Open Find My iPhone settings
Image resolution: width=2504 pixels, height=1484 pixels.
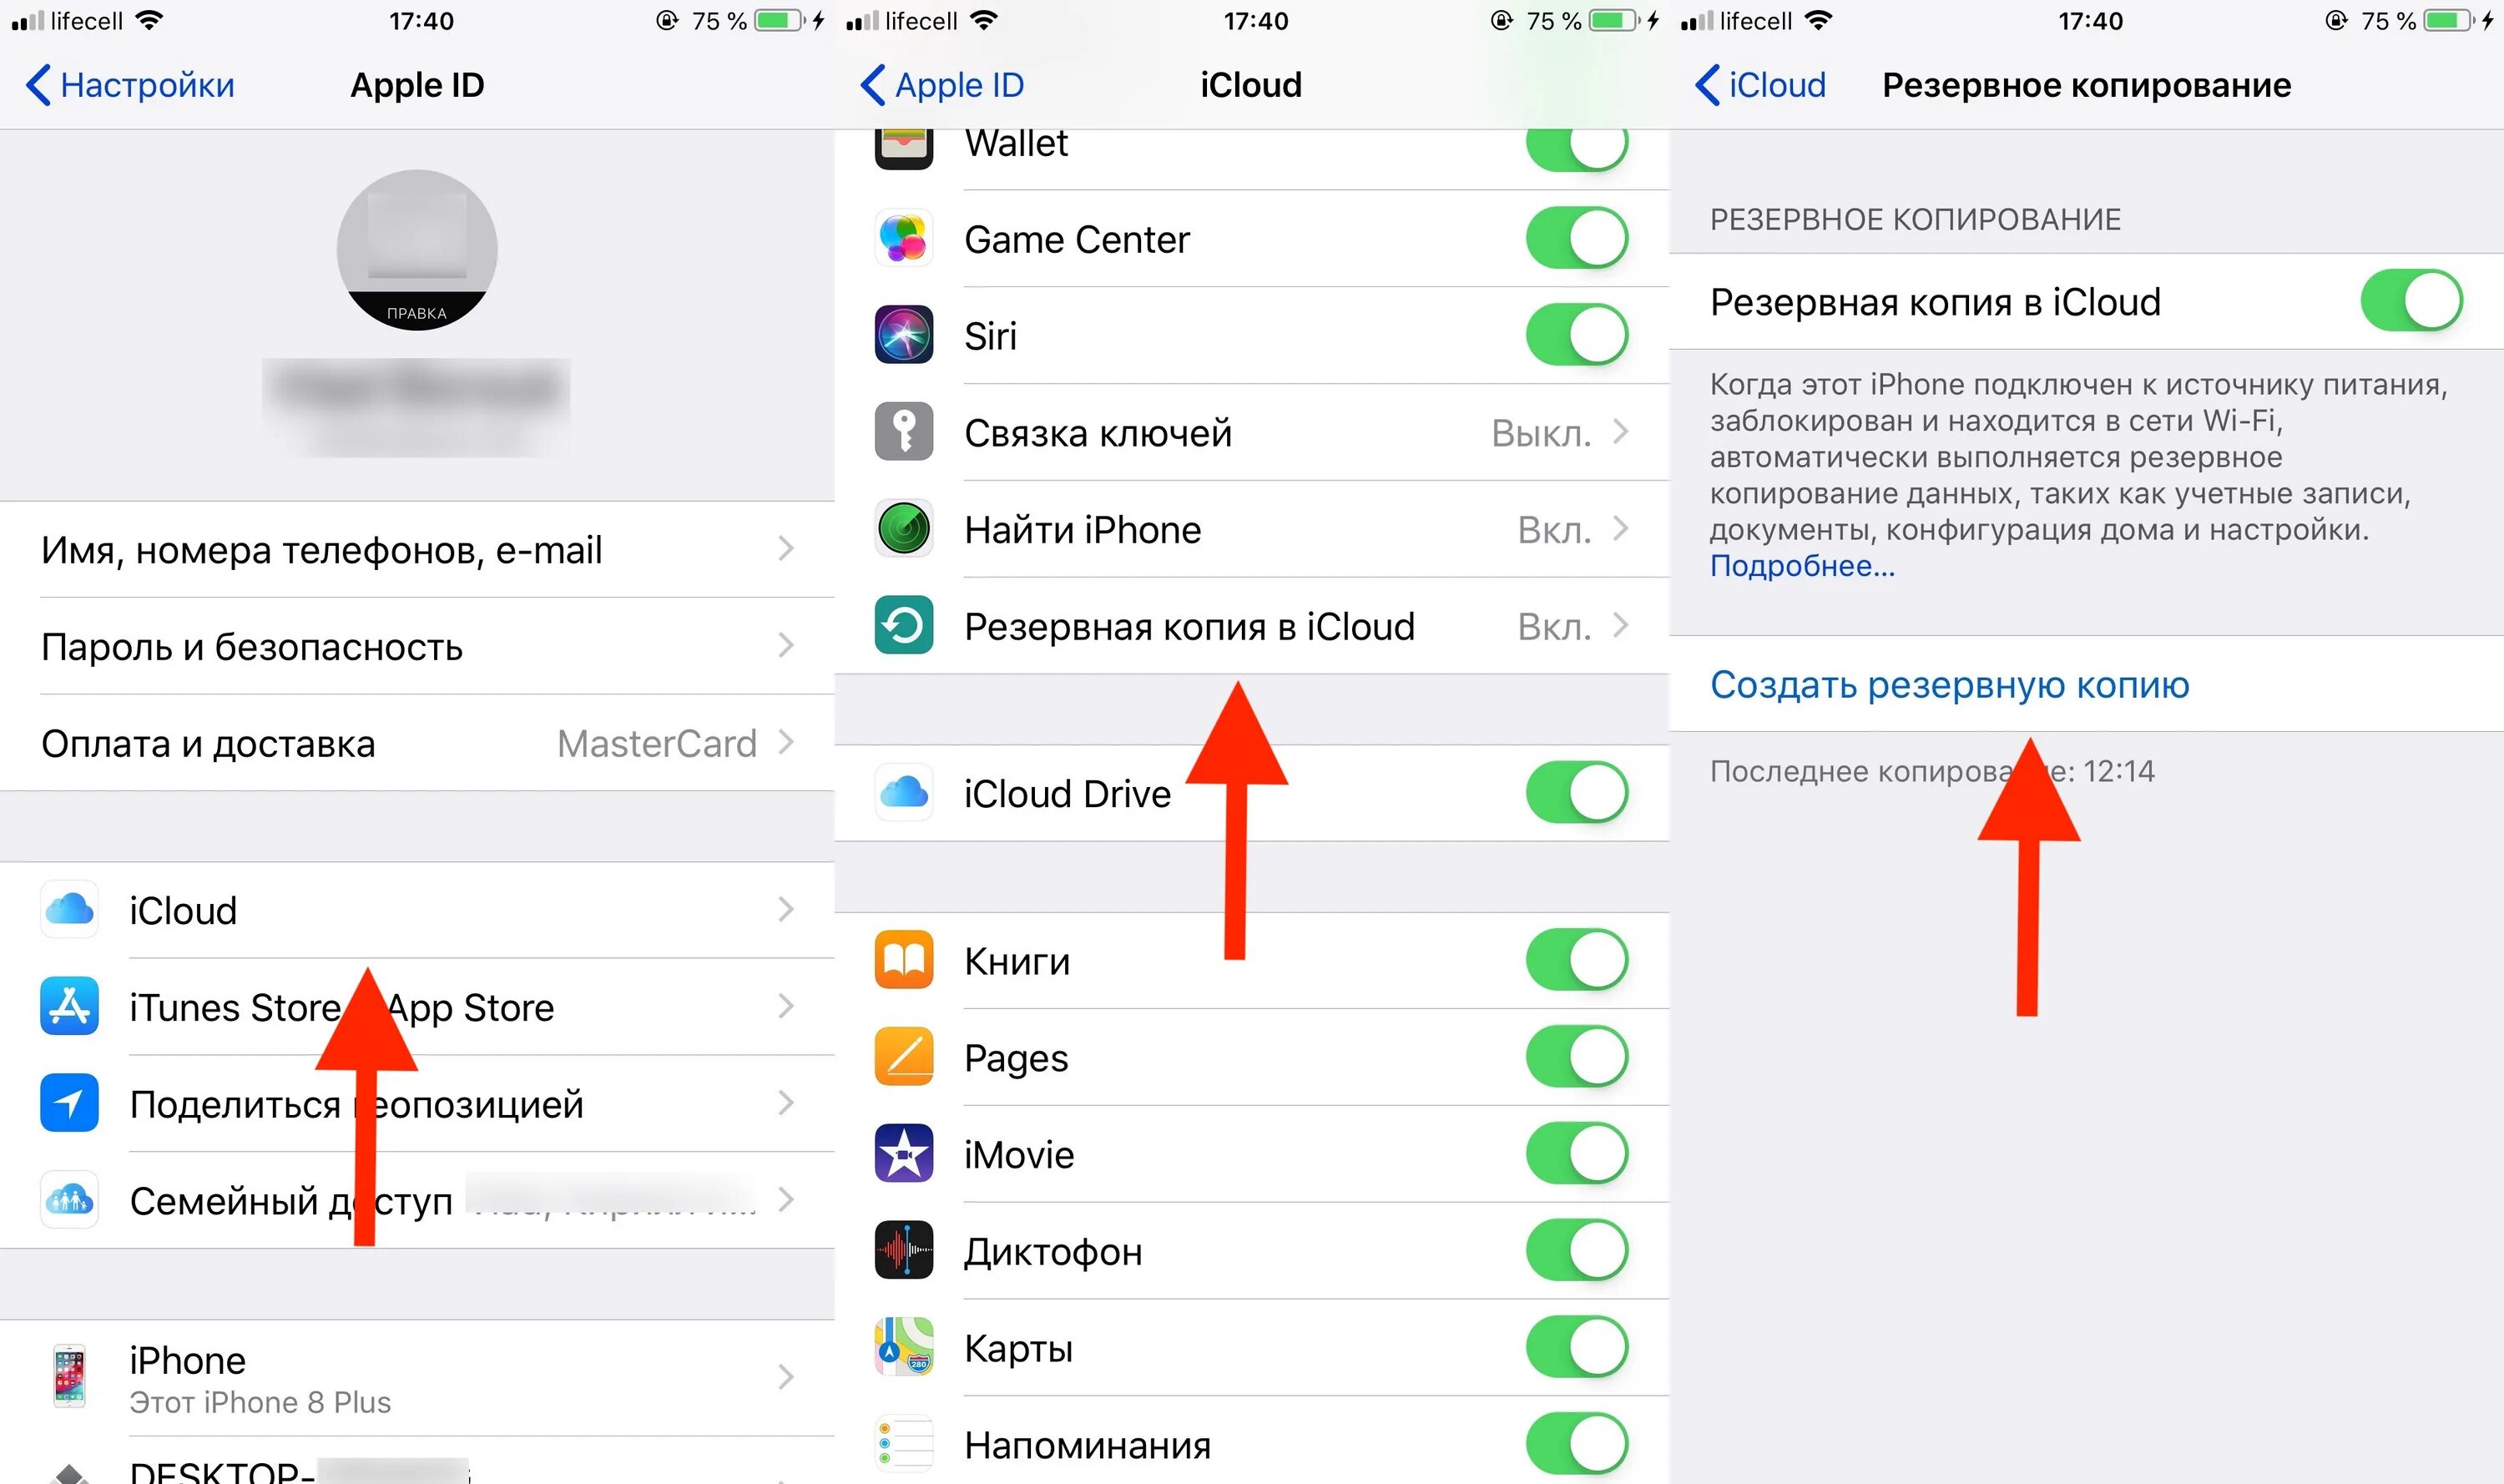click(x=1252, y=527)
